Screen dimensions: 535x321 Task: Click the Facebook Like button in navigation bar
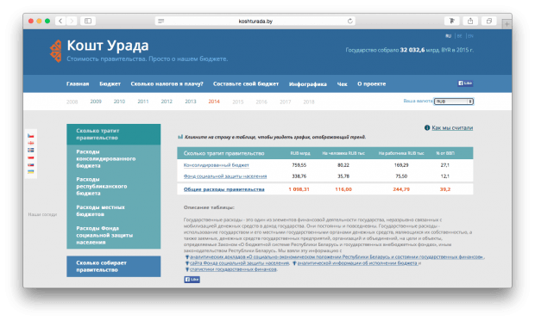click(x=465, y=83)
